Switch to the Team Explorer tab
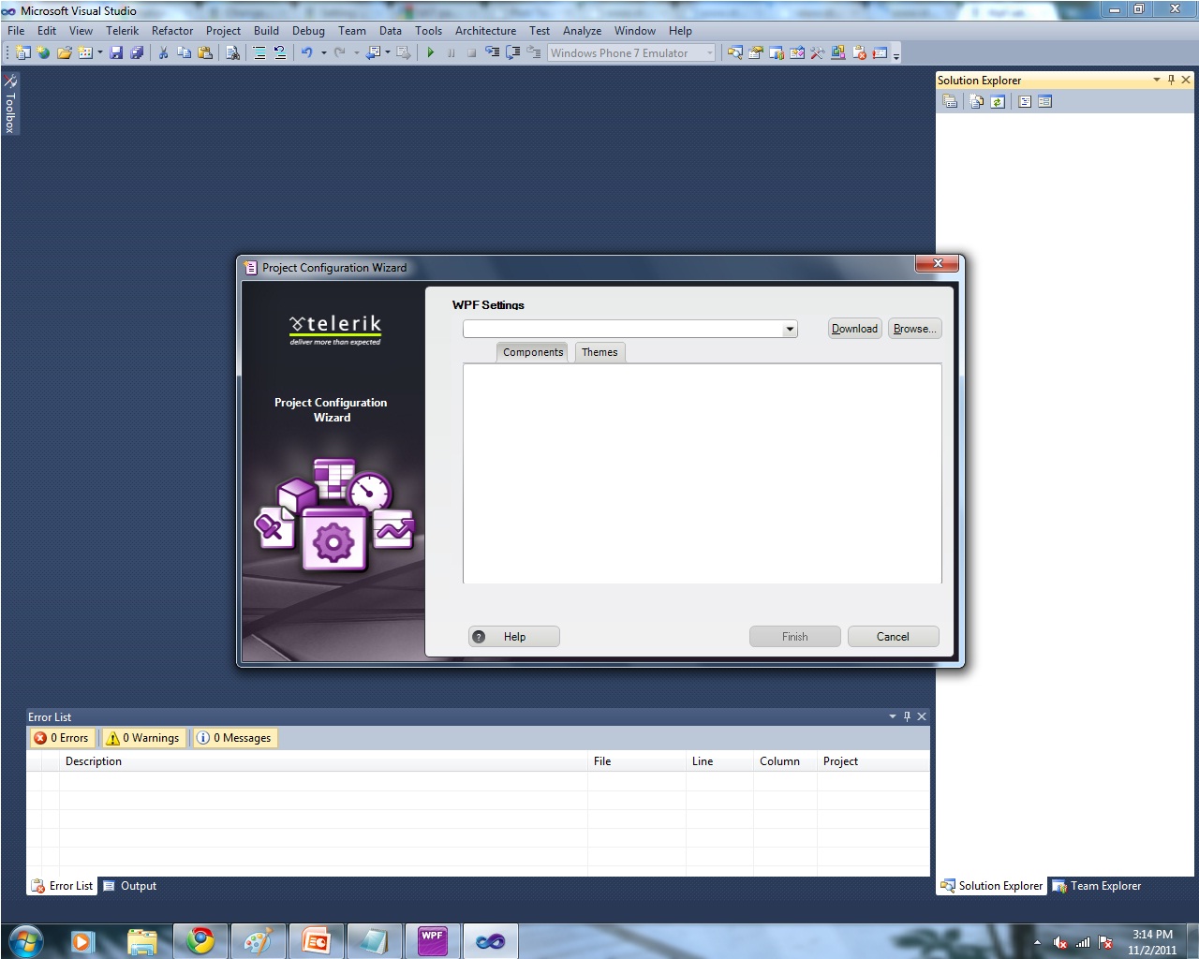Viewport: 1199px width, 959px height. point(1097,886)
